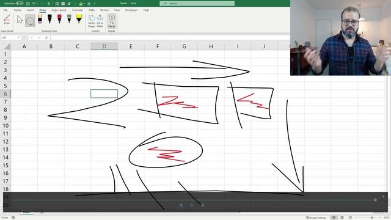
Task: Click the Undo arrow icon
Action: tap(34, 4)
